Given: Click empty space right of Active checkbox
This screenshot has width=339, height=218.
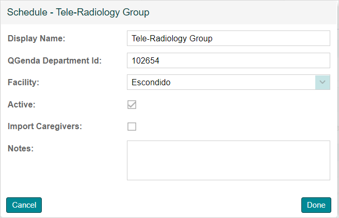Looking at the screenshot, I should point(232,104).
